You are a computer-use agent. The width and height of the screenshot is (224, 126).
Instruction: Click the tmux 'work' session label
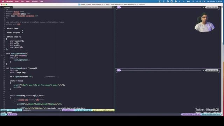pos(3,114)
